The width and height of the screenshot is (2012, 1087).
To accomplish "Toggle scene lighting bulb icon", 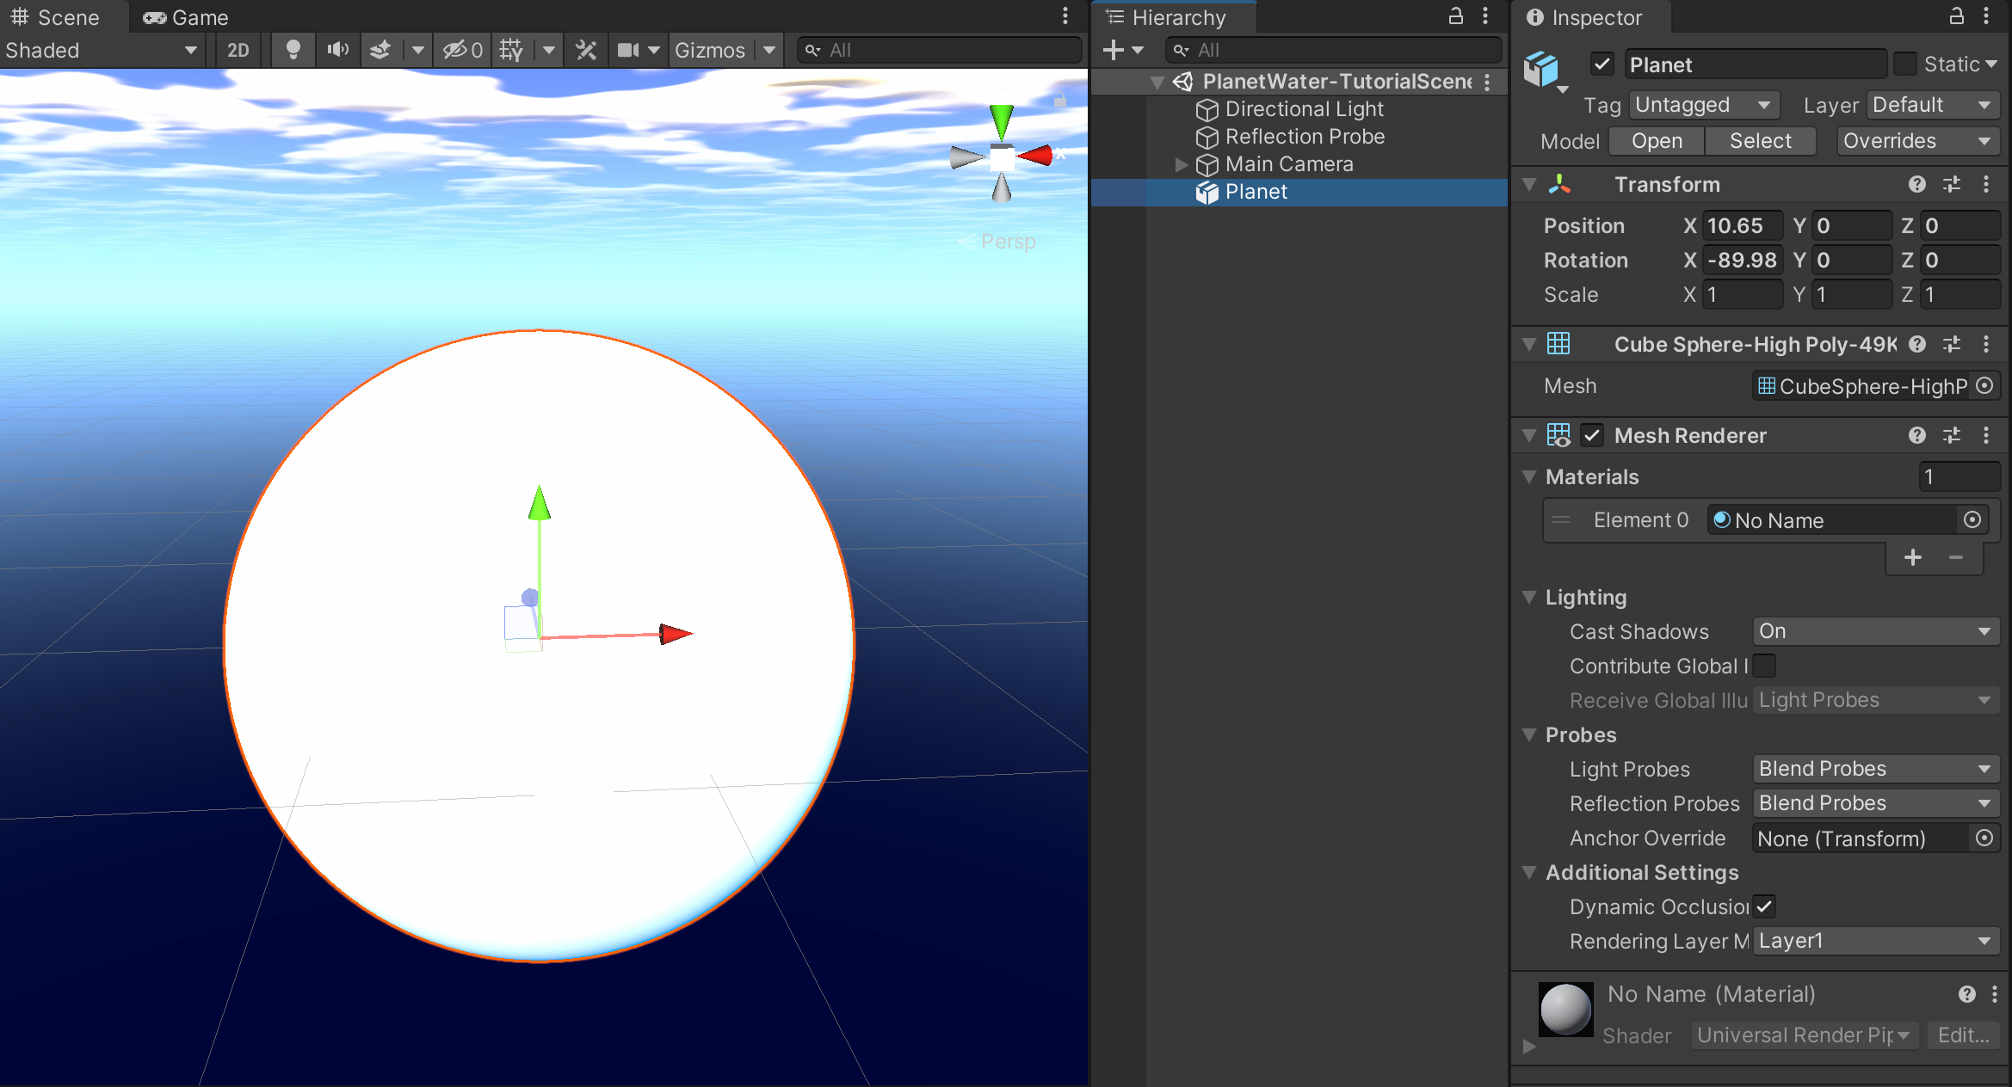I will [293, 50].
